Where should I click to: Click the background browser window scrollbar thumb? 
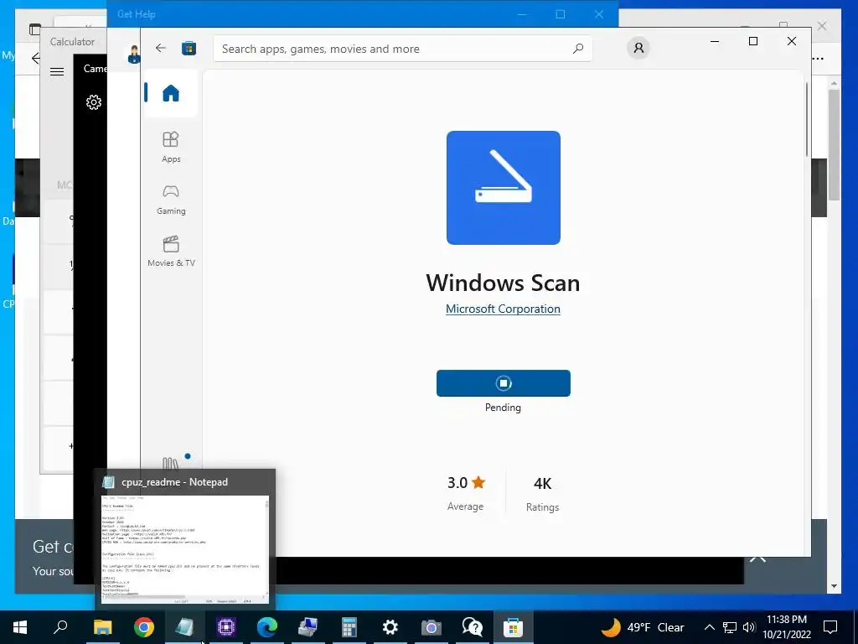834,145
